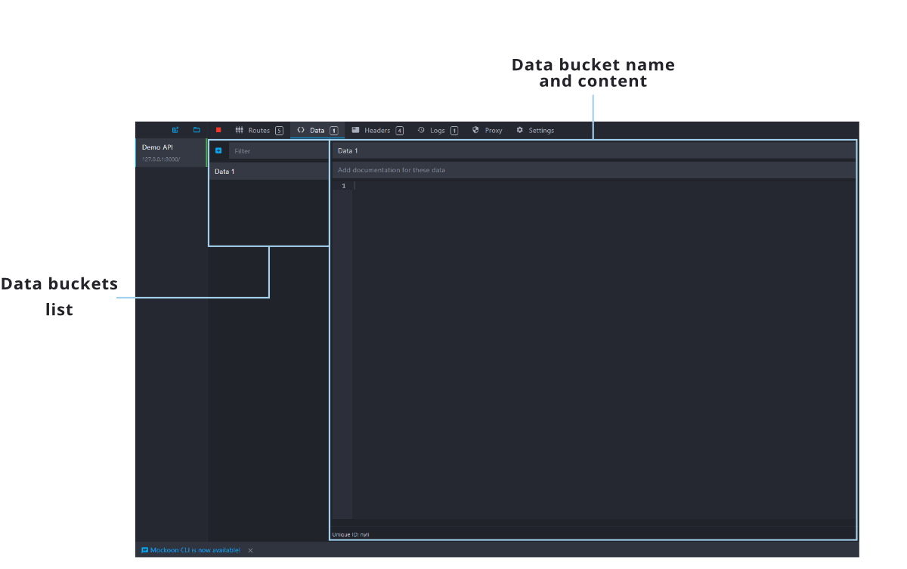Image resolution: width=907 pixels, height=569 pixels.
Task: Click the Filter field for data buckets
Action: point(278,151)
